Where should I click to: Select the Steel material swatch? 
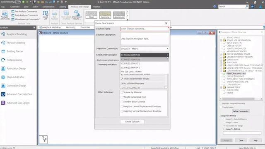click(x=92, y=15)
